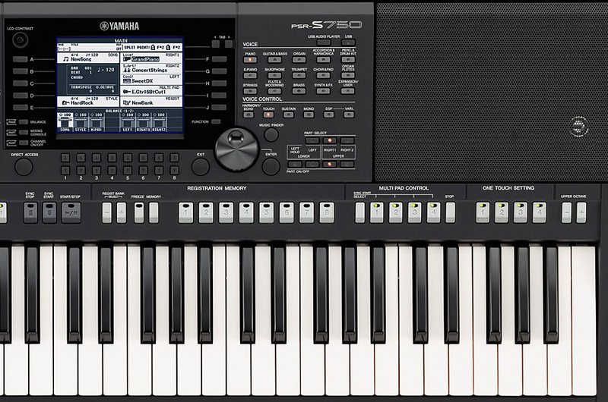Pick the Expansion/User voice button

click(348, 91)
